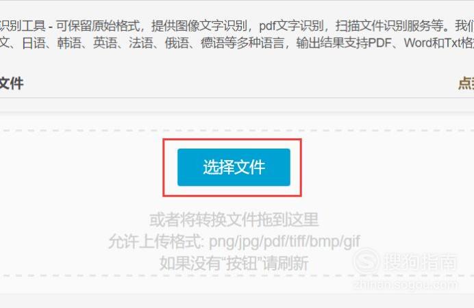Click the 或者将转换文件拖到这里 hint text
Screen dimensions: 474x308
pyautogui.click(x=234, y=220)
